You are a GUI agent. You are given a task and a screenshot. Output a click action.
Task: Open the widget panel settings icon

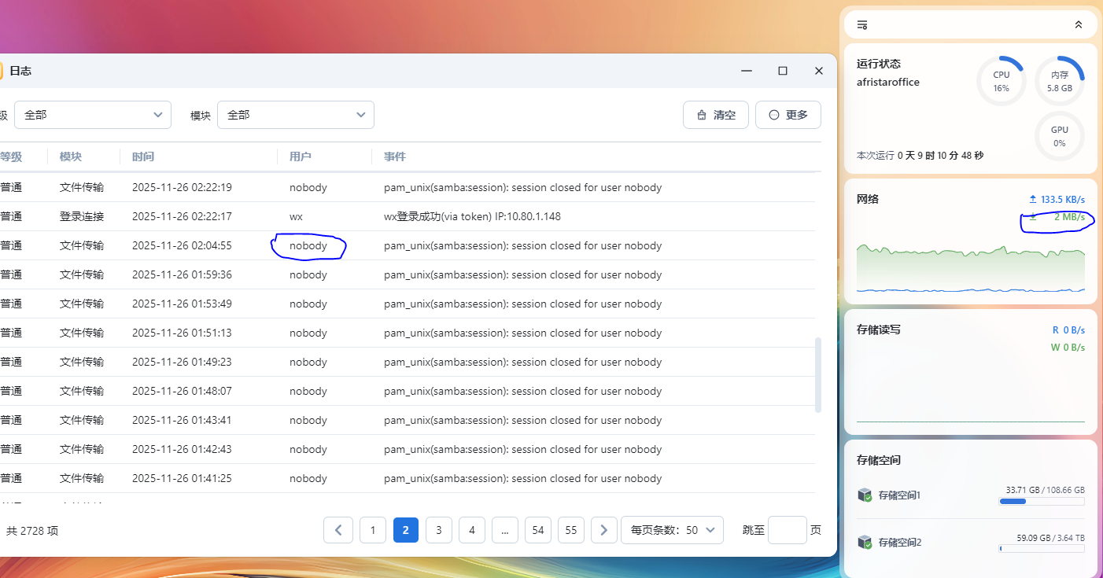click(862, 25)
